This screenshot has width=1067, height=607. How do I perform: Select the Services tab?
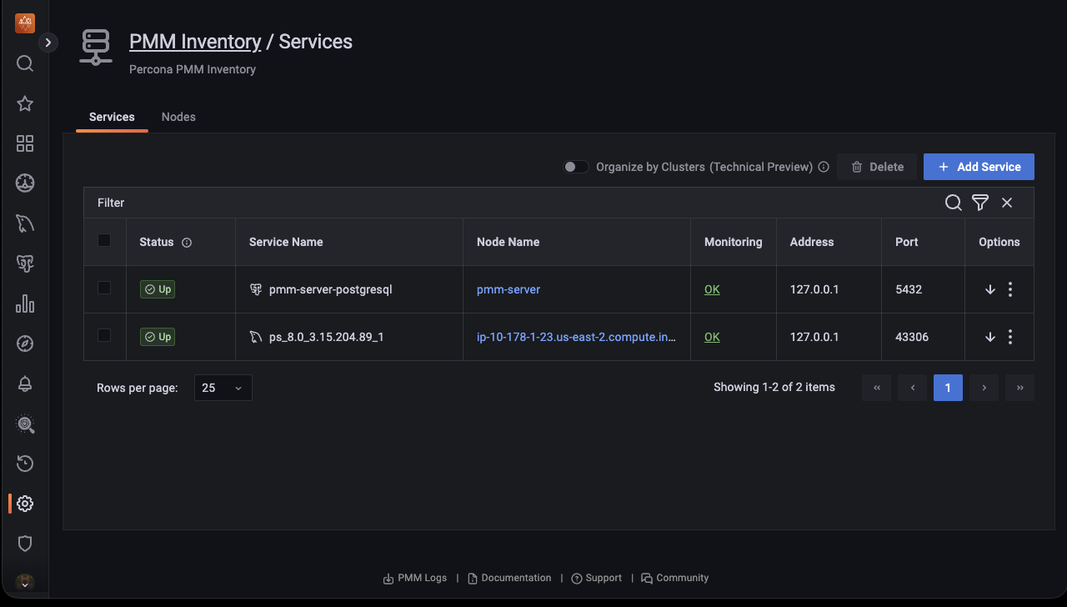point(112,117)
